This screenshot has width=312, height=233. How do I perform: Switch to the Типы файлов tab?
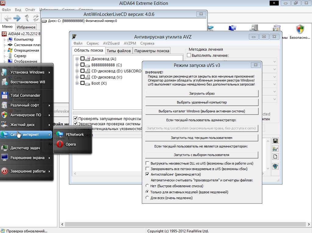[119, 51]
